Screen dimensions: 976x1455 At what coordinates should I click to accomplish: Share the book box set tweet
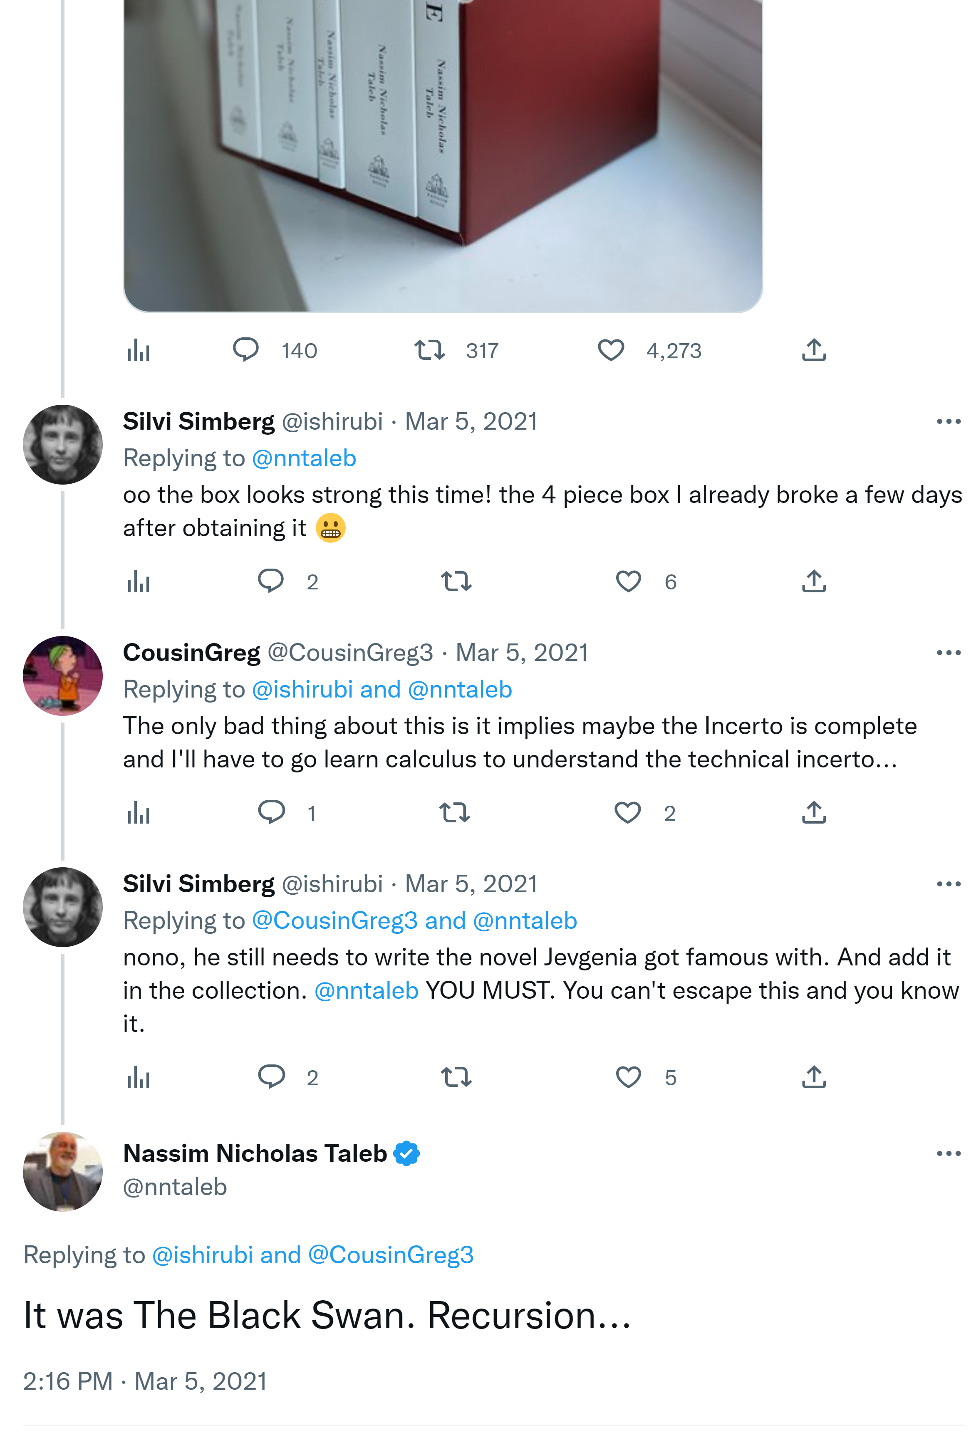[813, 350]
